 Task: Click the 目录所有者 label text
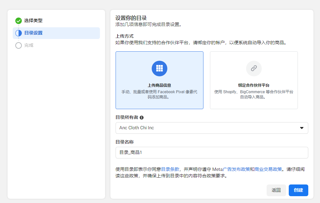[x=127, y=118]
